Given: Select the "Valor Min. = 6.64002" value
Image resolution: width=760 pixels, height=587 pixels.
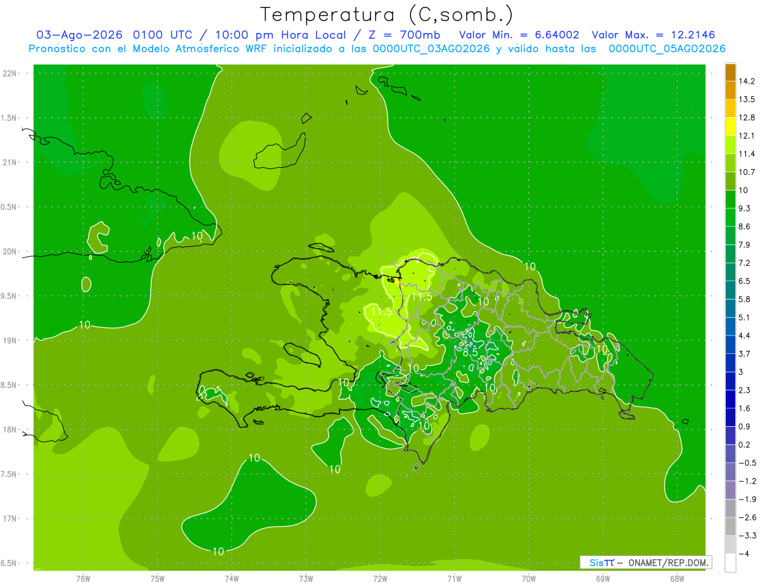Looking at the screenshot, I should click(x=519, y=35).
